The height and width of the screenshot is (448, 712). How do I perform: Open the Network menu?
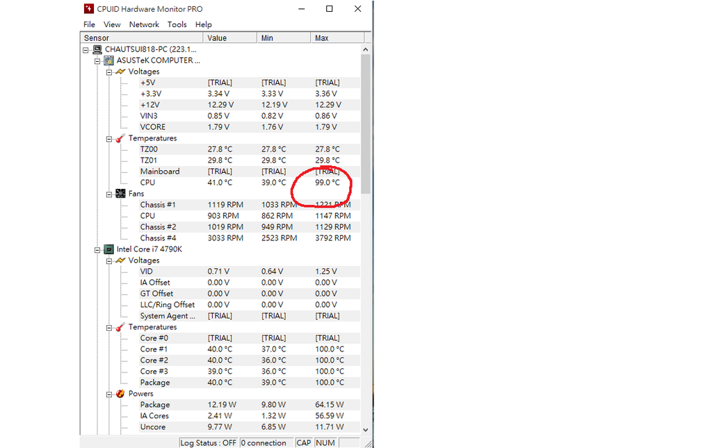[x=144, y=24]
